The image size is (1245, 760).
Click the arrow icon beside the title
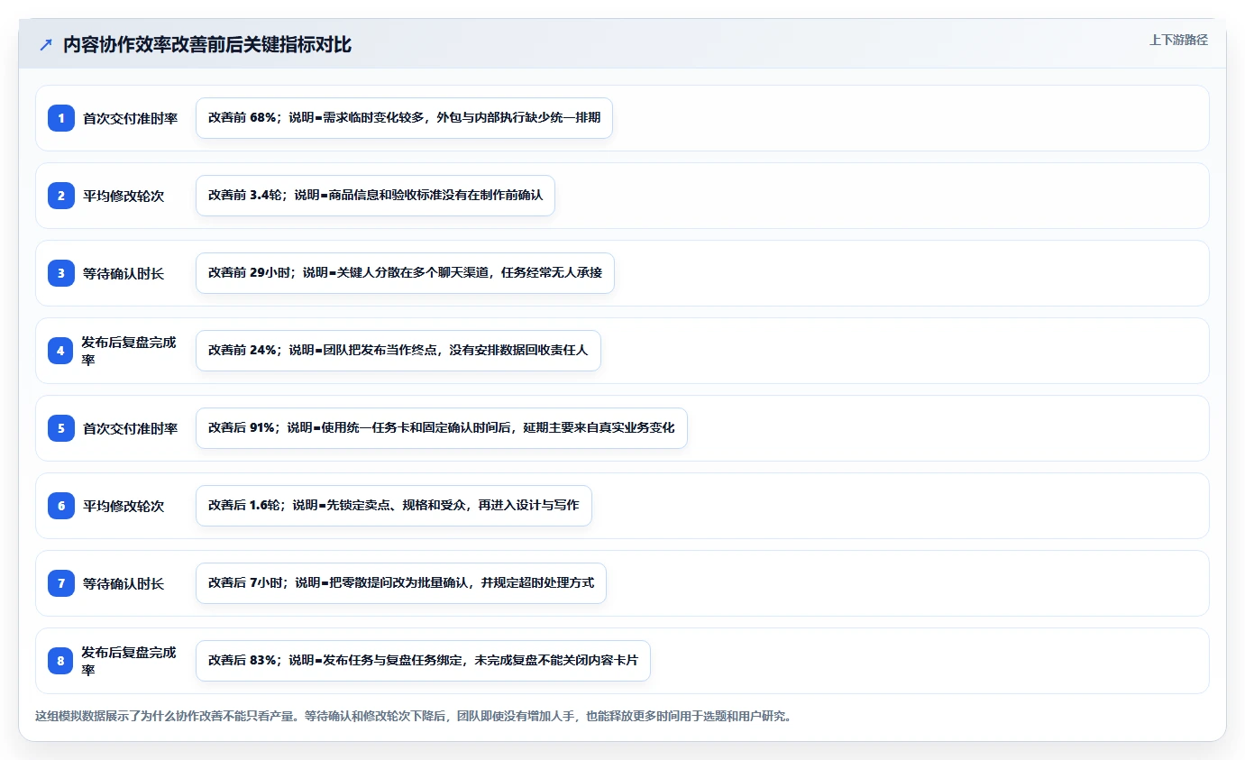pos(46,45)
